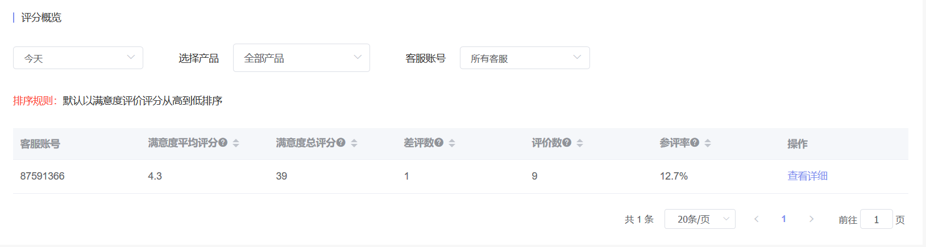
Task: Focus the 前往 page number input
Action: pos(877,219)
